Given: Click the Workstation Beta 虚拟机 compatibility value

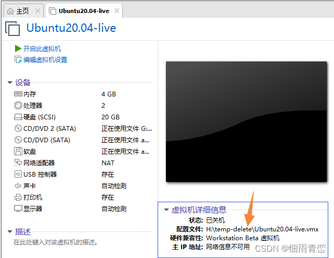Looking at the screenshot, I should (x=243, y=238).
